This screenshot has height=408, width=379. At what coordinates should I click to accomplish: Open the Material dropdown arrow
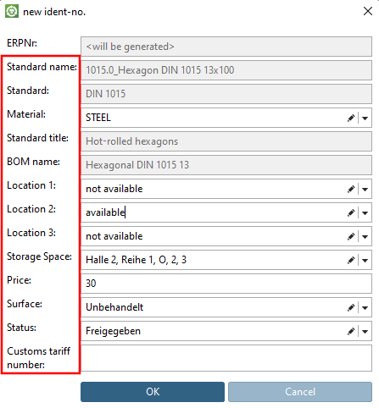(365, 119)
